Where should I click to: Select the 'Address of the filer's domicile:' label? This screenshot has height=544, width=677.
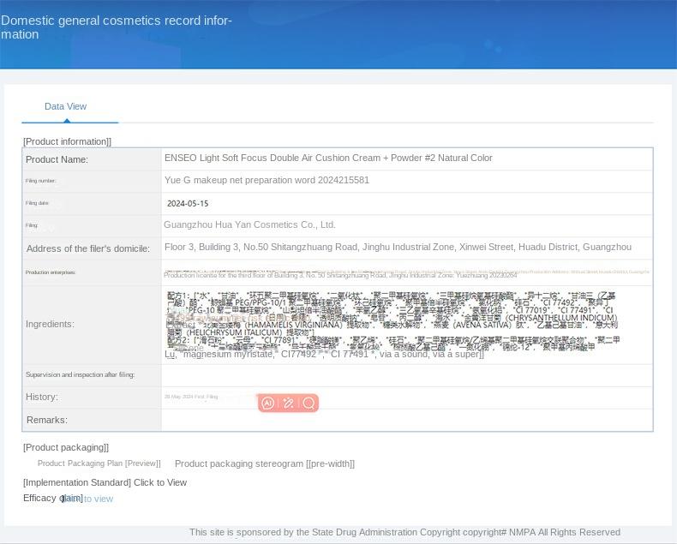tap(88, 248)
